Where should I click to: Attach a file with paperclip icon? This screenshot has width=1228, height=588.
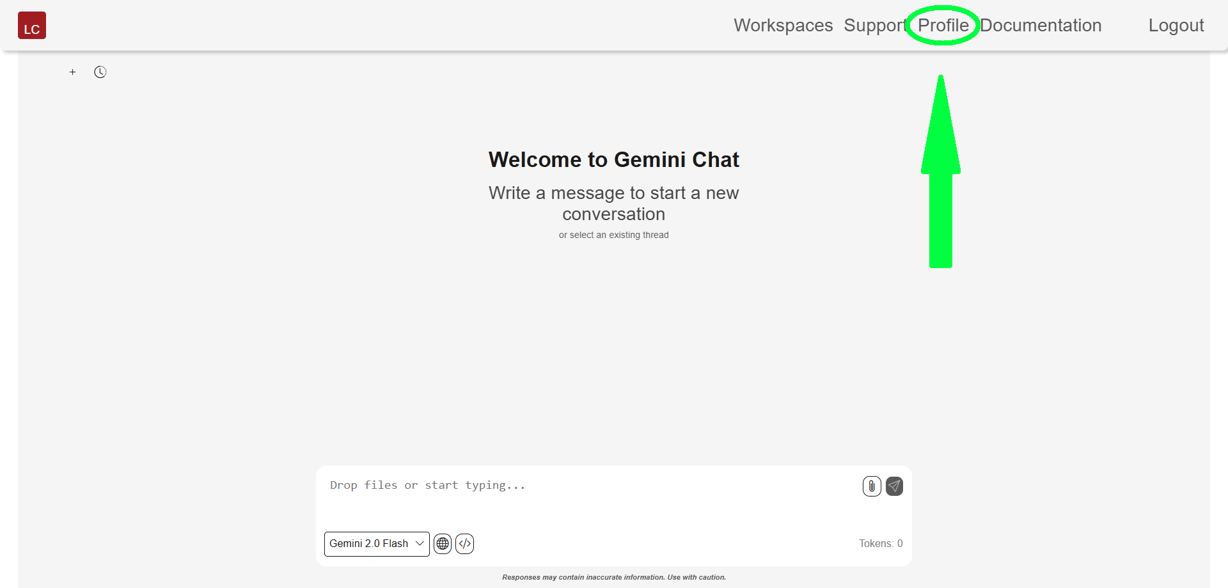[872, 486]
